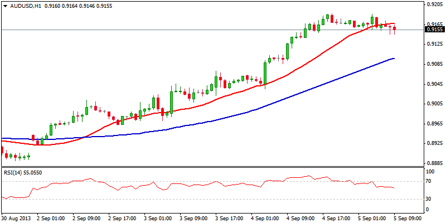Select the RSI scale level 100
Viewport: 446px width, 223px height.
pos(431,172)
